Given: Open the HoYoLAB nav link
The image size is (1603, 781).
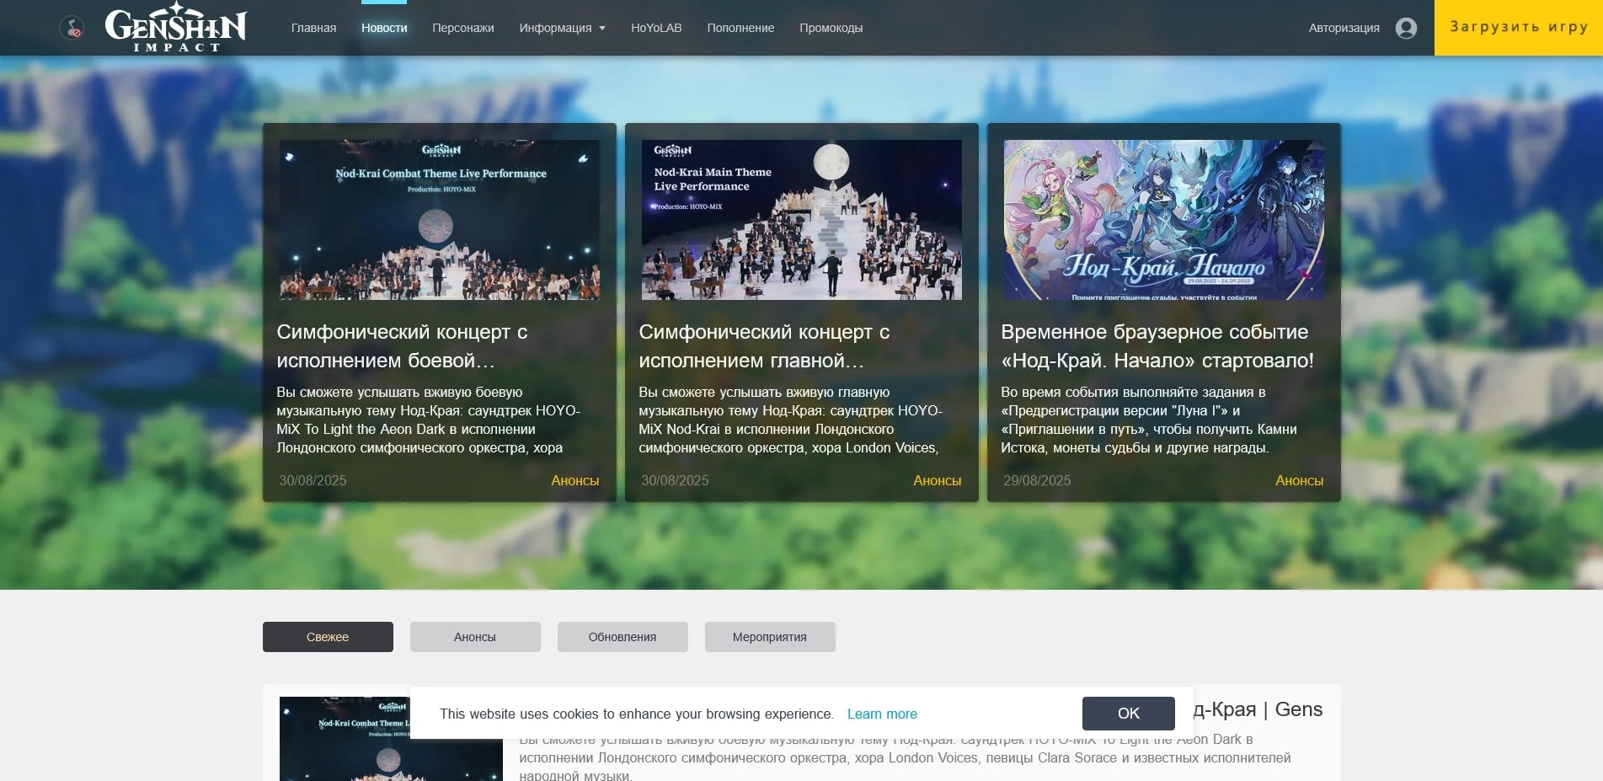Looking at the screenshot, I should [656, 28].
